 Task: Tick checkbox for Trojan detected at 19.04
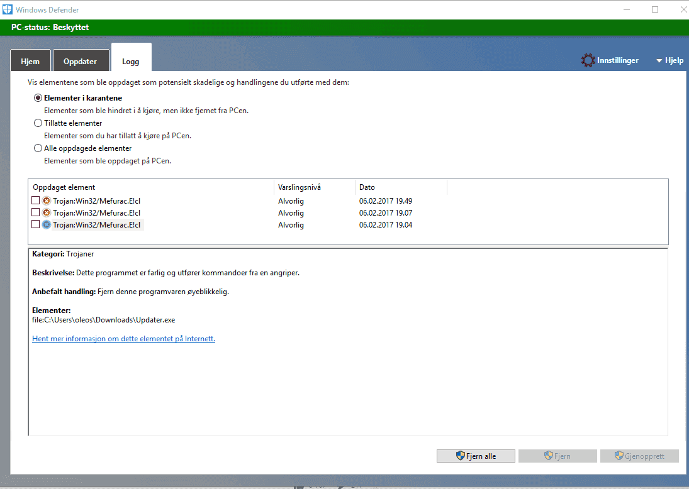pyautogui.click(x=36, y=224)
